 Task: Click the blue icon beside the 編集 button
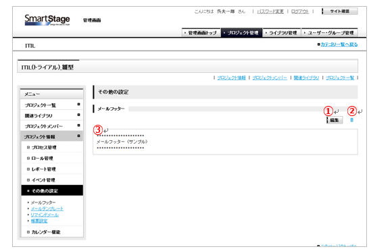coord(351,120)
